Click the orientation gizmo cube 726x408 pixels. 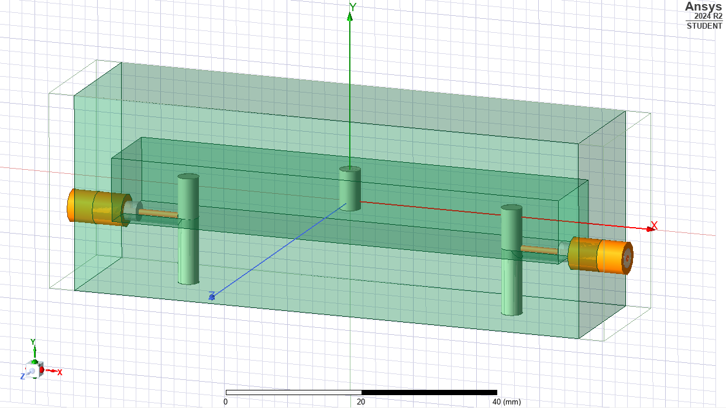pos(33,370)
